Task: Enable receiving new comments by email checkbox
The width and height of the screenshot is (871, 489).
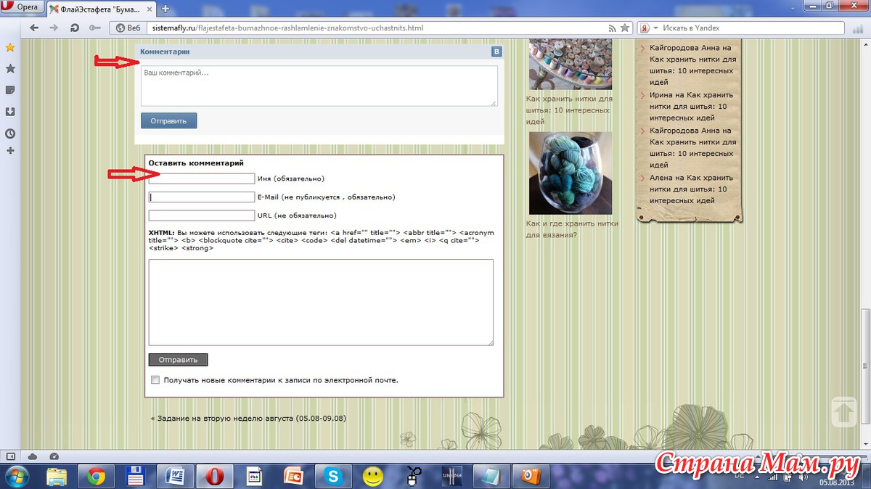Action: pos(155,379)
